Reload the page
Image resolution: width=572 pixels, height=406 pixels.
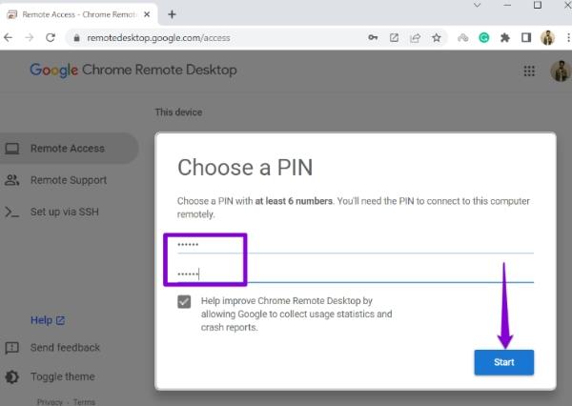51,37
